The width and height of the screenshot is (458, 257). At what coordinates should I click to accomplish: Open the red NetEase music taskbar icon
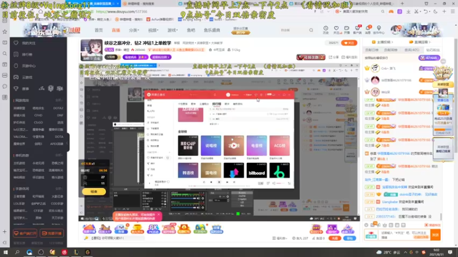coord(64,252)
